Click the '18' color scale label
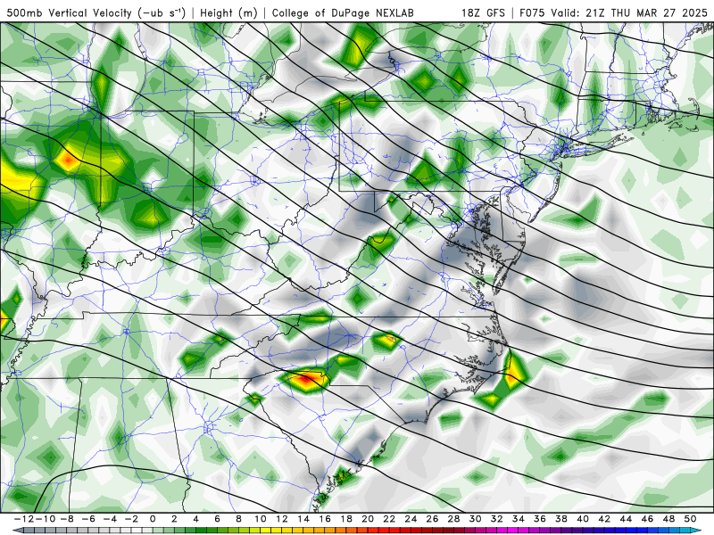This screenshot has width=714, height=535. (346, 519)
